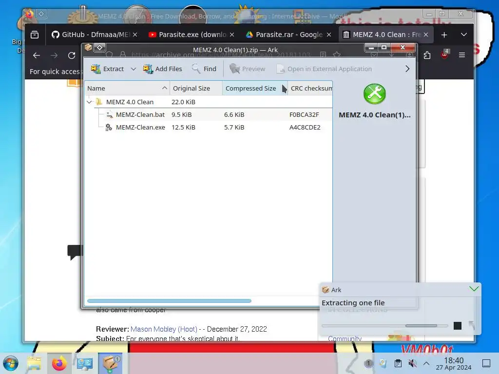This screenshot has height=374, width=499.
Task: Click the tray device icon beside clipboard
Action: click(384, 363)
